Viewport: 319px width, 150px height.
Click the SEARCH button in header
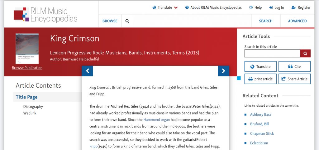pyautogui.click(x=266, y=21)
